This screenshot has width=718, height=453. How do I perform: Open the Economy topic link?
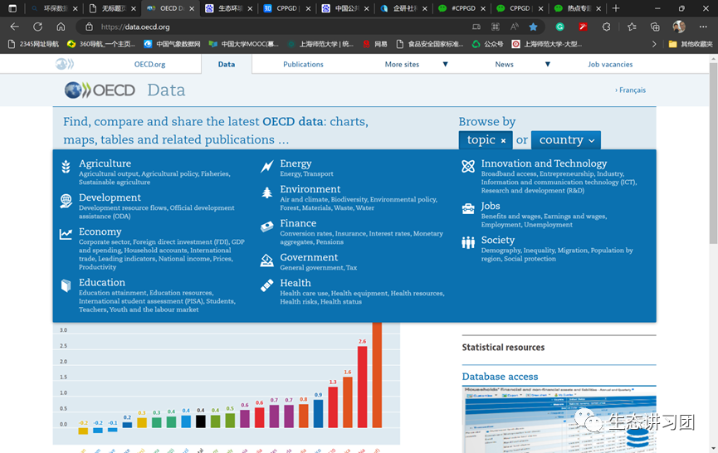click(x=100, y=231)
